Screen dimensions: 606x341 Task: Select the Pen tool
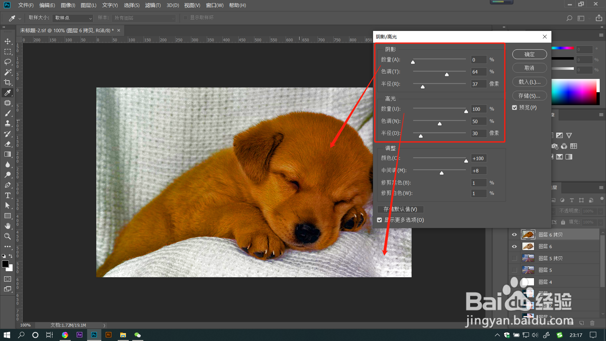click(8, 185)
